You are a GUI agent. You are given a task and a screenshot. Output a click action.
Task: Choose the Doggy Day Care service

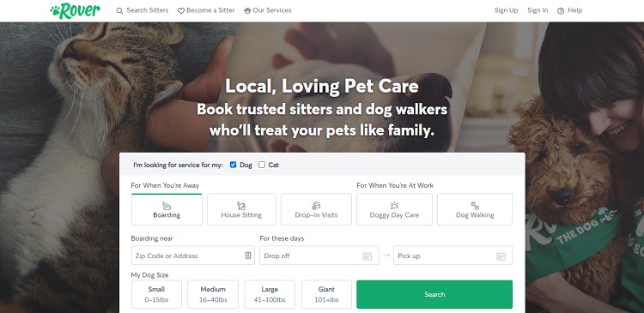394,209
